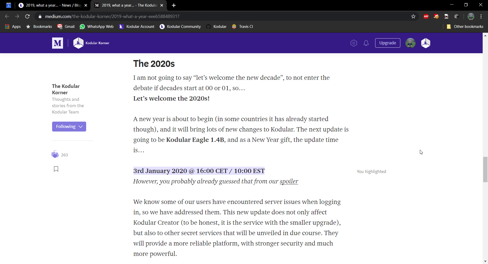Open the pinned calendar tab
Image resolution: width=488 pixels, height=264 pixels.
pyautogui.click(x=9, y=5)
